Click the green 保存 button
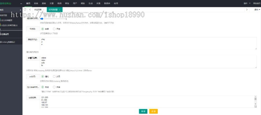The height and width of the screenshot is (115, 261). (x=143, y=111)
